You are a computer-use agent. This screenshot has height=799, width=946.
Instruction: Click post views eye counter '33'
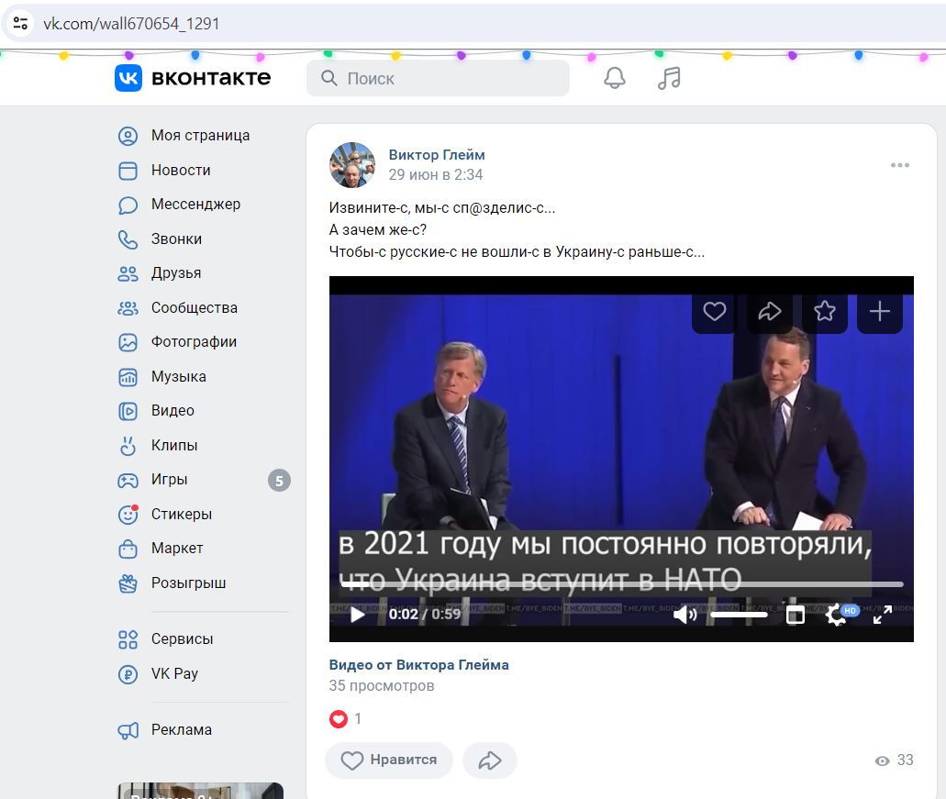(894, 760)
